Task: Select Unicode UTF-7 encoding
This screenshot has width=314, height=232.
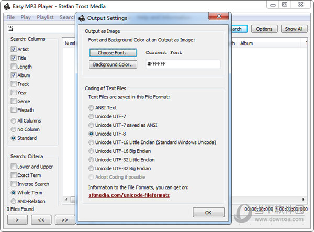Action: (x=107, y=116)
